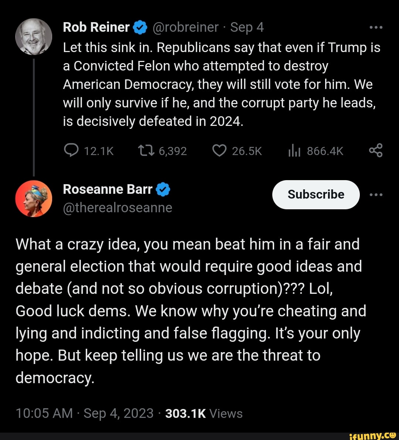Screen dimensions: 399x440
Task: Click the Rob Reiner display name
Action: (96, 27)
